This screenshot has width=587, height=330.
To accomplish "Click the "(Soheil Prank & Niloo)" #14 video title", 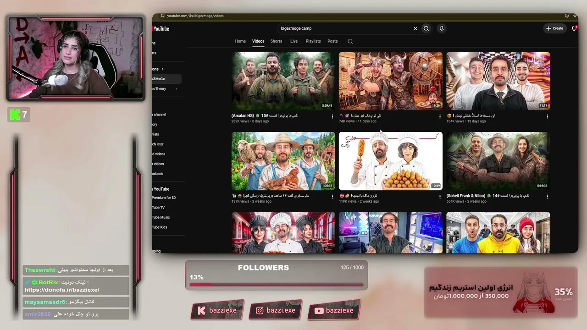I will pyautogui.click(x=487, y=196).
